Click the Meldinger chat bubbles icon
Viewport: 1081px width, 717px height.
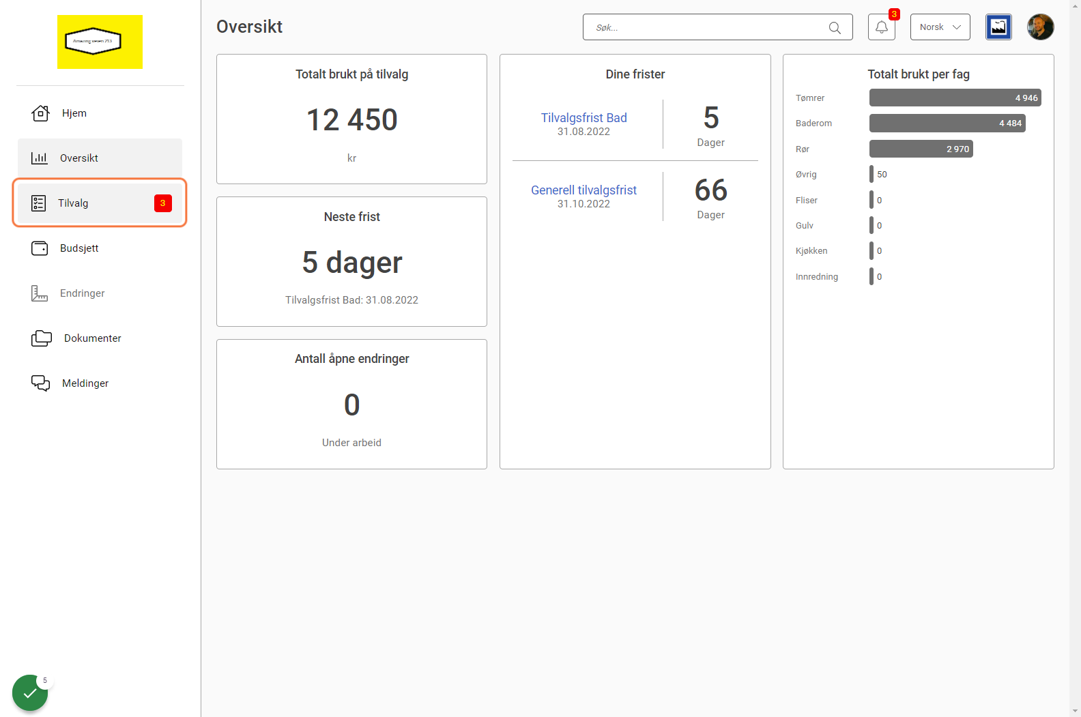pyautogui.click(x=41, y=383)
